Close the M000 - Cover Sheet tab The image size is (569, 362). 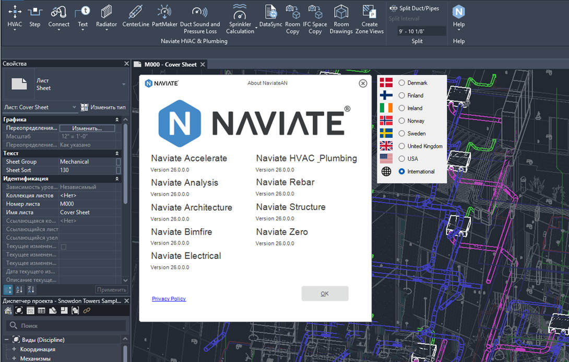[x=203, y=64]
